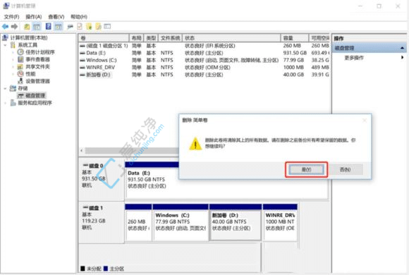Click the blue 主分区 legend swatch
Screen dimensions: 409x275
106,269
